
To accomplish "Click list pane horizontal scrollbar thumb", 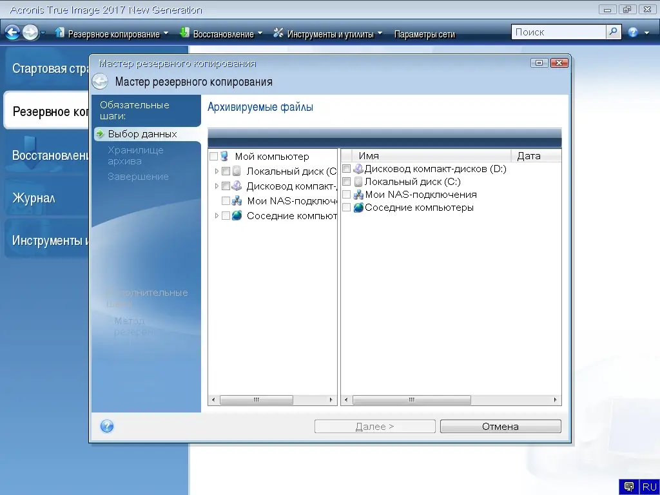I will pyautogui.click(x=412, y=400).
